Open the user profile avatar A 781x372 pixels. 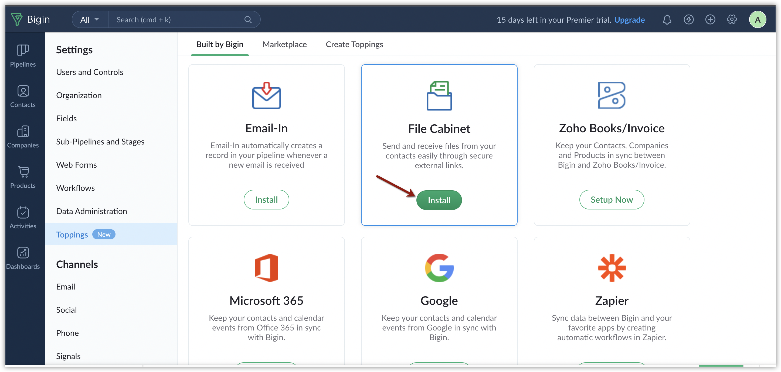click(x=757, y=20)
